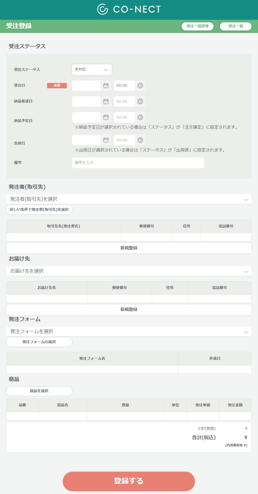Click the 数量 column header
Image resolution: width=258 pixels, height=494 pixels.
126,405
